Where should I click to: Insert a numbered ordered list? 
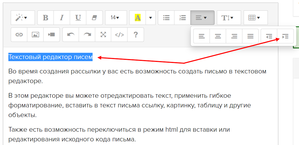click(x=182, y=18)
